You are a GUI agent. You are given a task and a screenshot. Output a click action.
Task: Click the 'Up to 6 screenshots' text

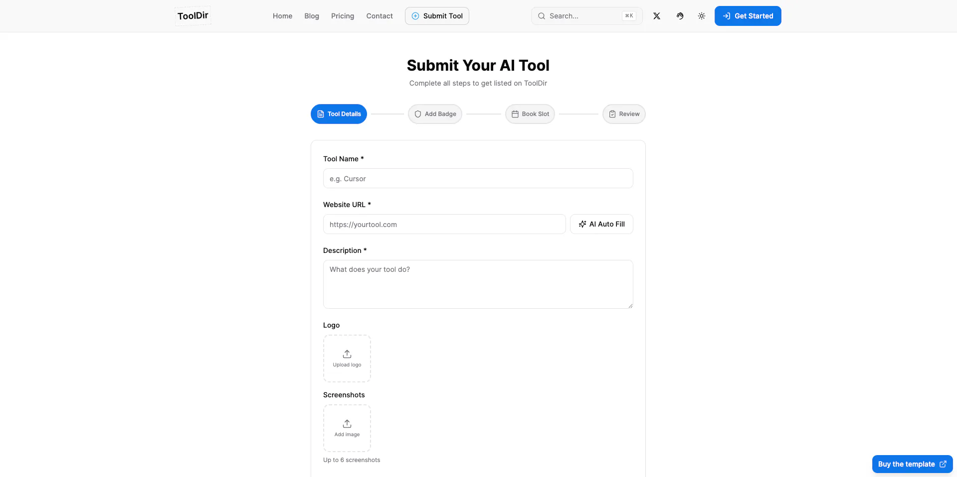tap(352, 460)
